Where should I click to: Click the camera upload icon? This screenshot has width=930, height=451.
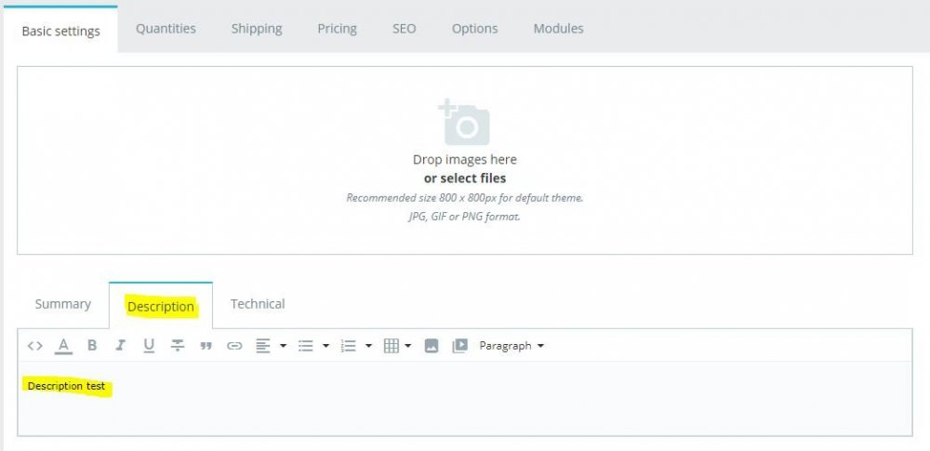click(x=464, y=122)
